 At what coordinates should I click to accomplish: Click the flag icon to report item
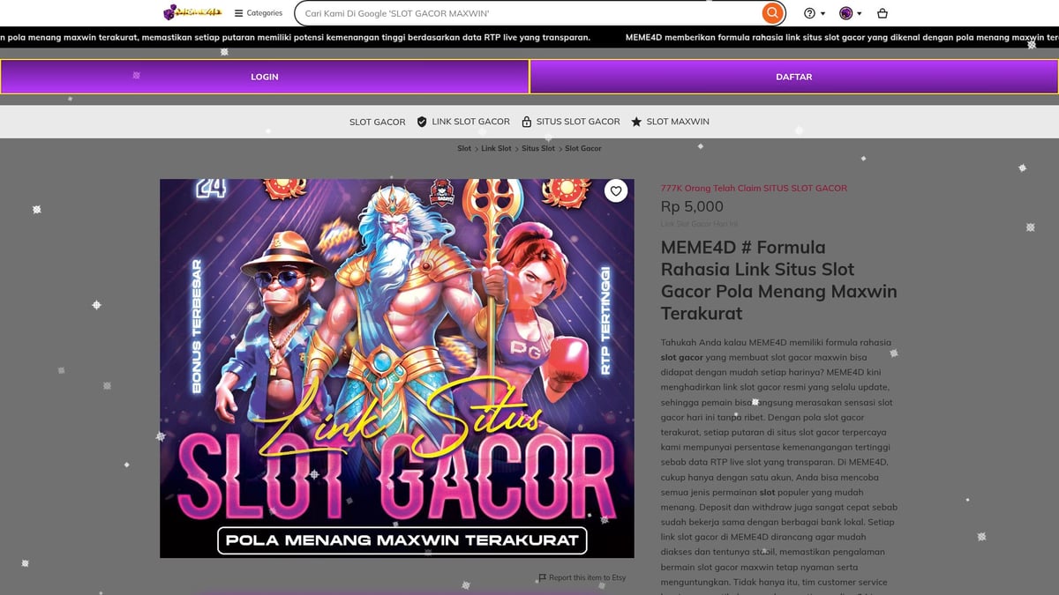[x=542, y=578]
